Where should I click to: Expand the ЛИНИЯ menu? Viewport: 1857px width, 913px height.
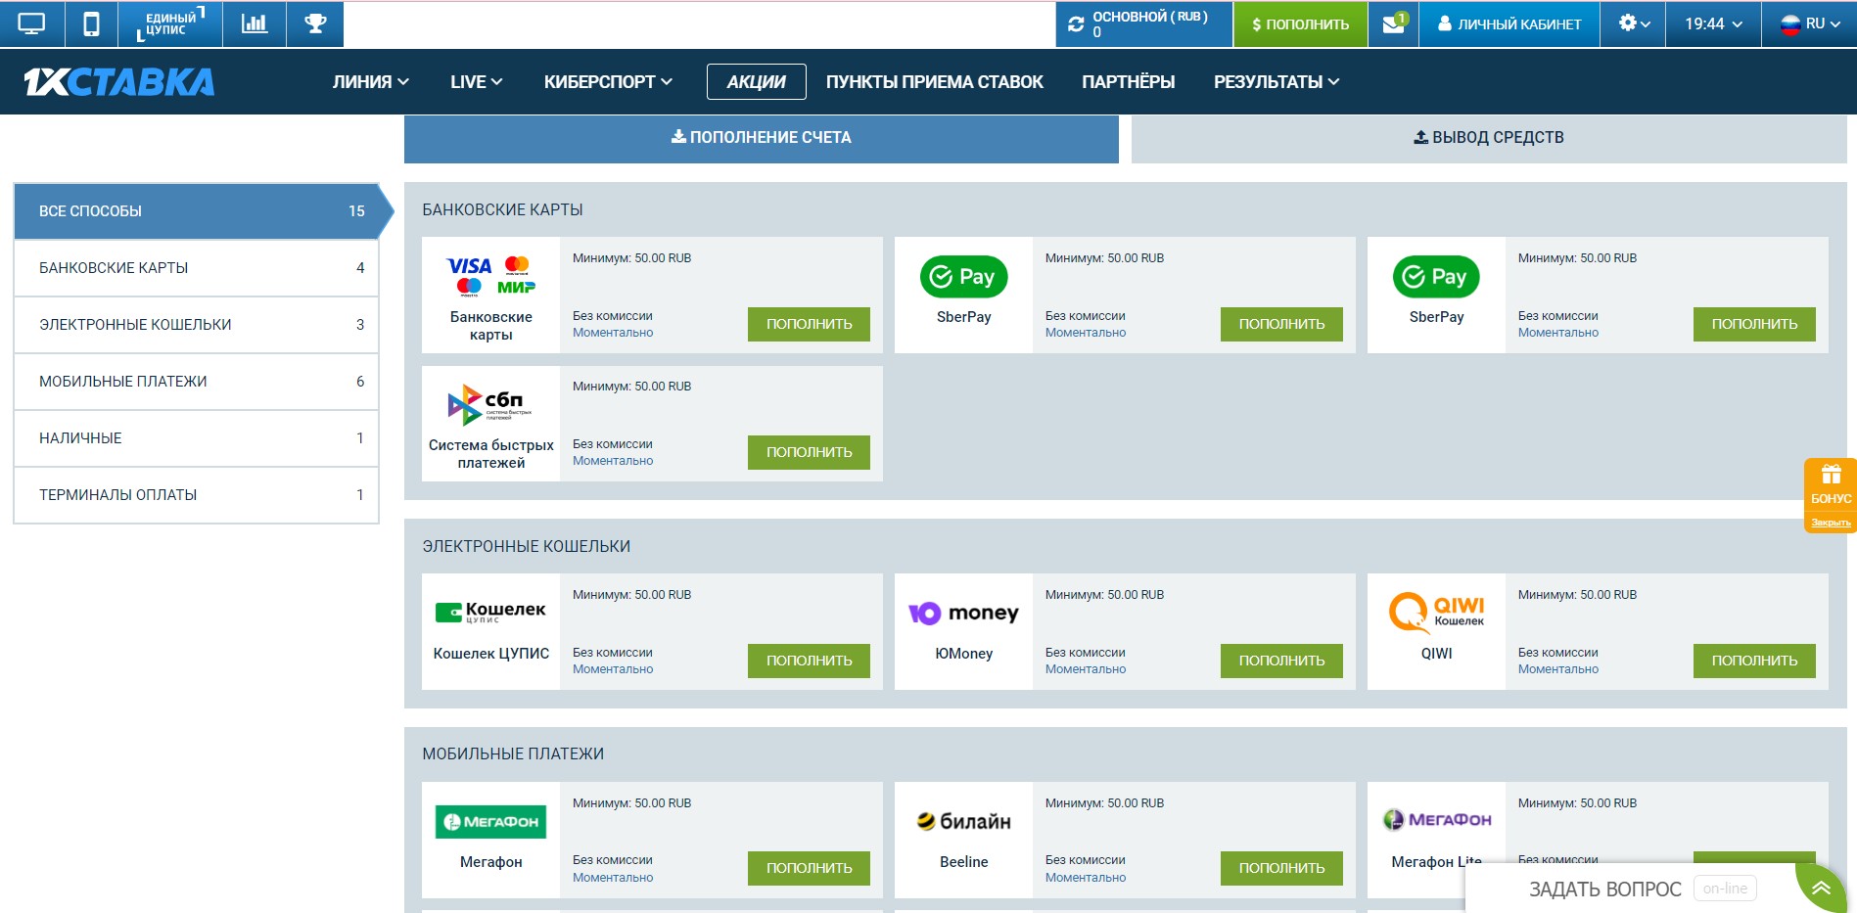371,82
